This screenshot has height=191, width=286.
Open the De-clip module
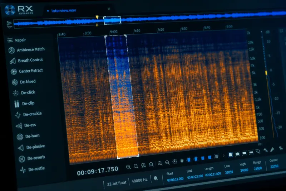[24, 104]
